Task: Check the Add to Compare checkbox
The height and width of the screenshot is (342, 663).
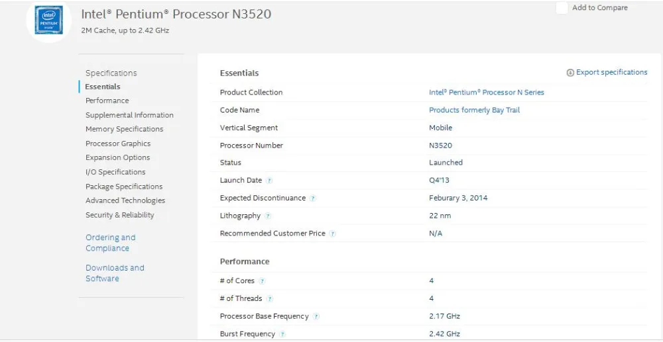Action: [562, 8]
